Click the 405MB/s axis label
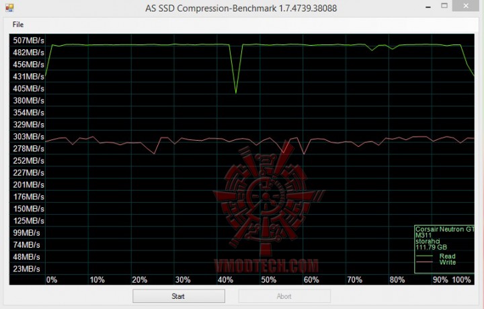The width and height of the screenshot is (484, 309). click(x=28, y=89)
